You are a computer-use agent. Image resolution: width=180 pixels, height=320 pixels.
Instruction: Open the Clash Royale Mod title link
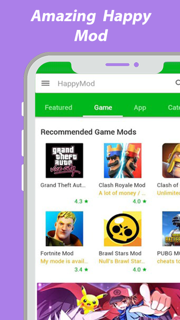pyautogui.click(x=122, y=185)
